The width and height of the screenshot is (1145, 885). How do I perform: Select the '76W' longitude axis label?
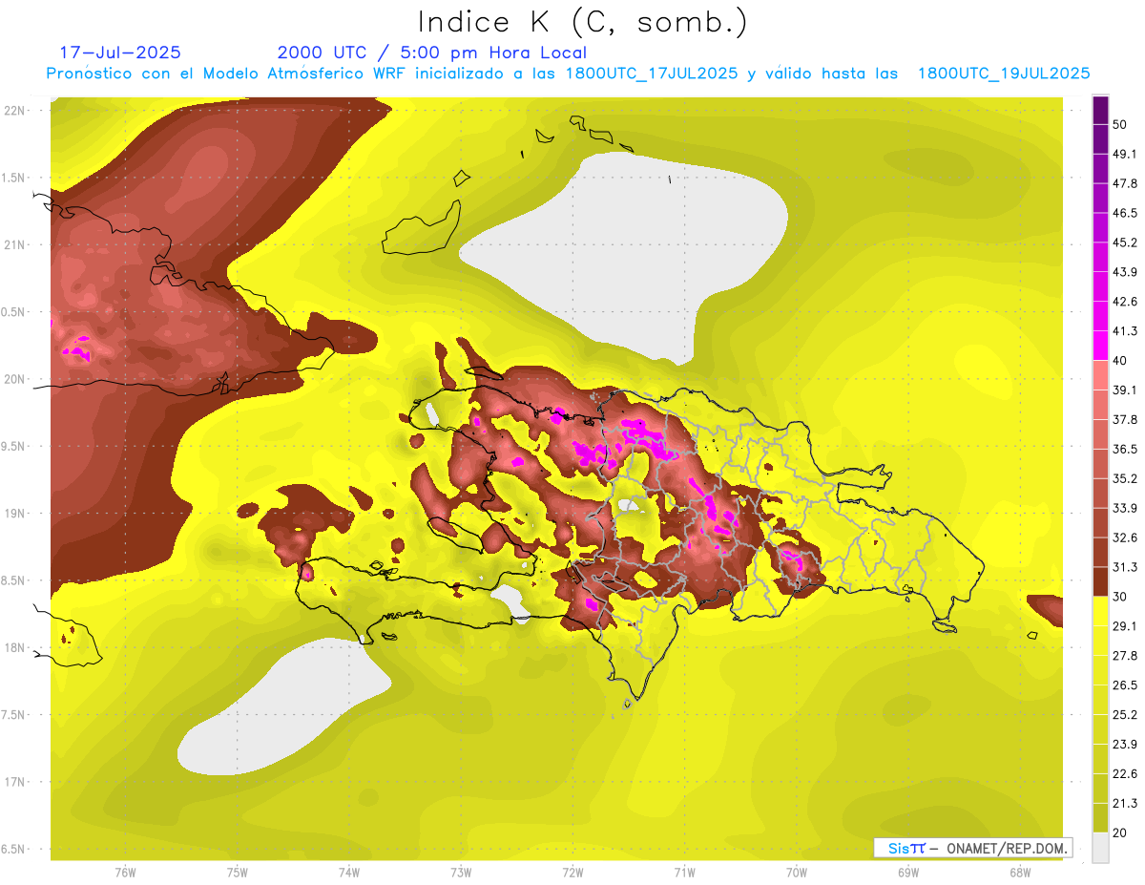click(x=125, y=872)
